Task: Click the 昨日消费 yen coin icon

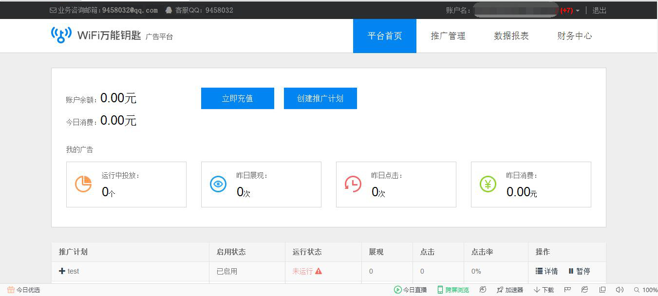Action: pyautogui.click(x=488, y=184)
